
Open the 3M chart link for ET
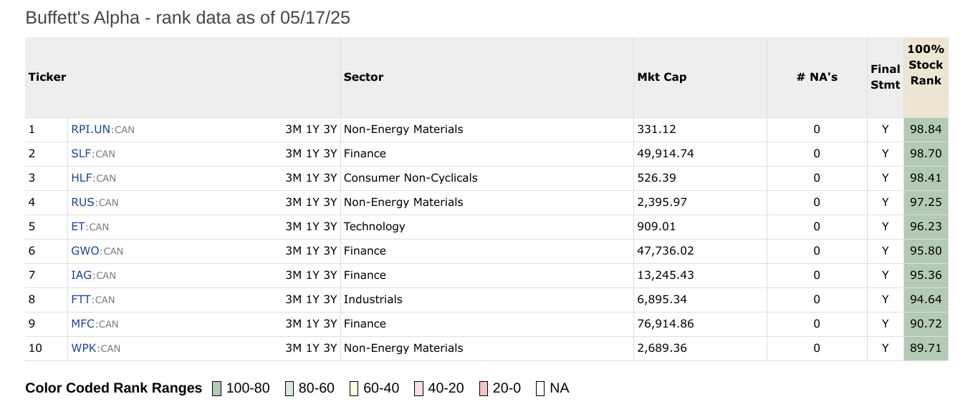pyautogui.click(x=294, y=227)
